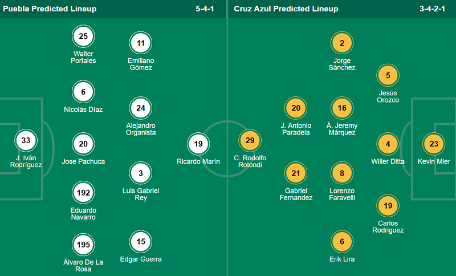
Task: Select Emiliano Gómez number 11 circle
Action: tap(140, 43)
